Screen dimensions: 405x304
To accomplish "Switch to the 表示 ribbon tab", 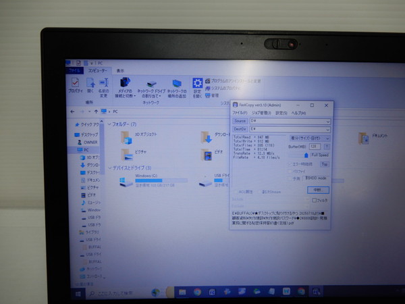I will click(x=120, y=70).
